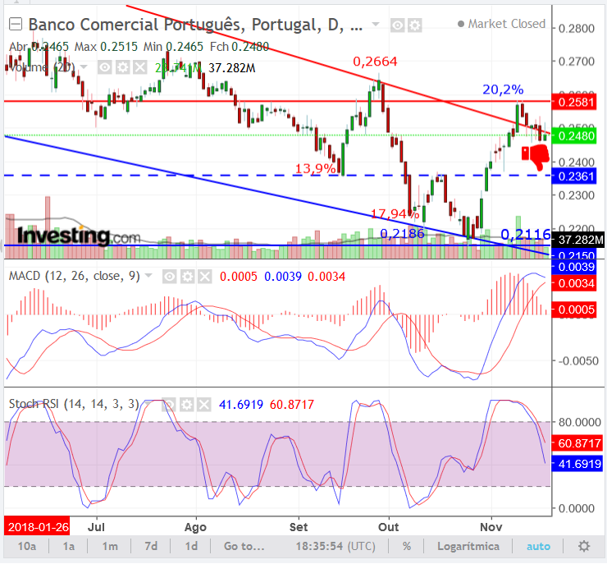This screenshot has height=564, width=607.
Task: Click the 0,2664 red annotation text
Action: (x=375, y=62)
